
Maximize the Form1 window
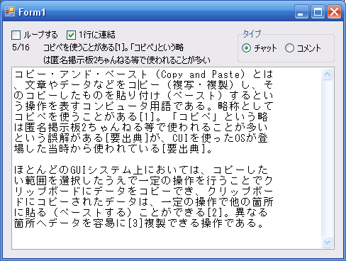[318, 11]
